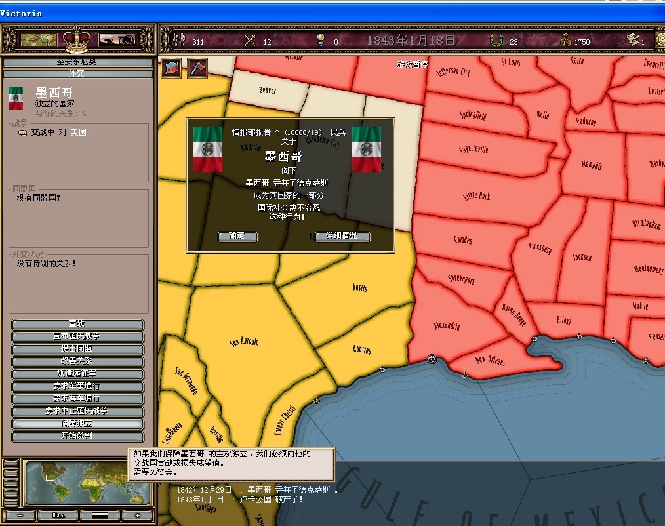Click the white viewport rectangle on the minimap
Image resolution: width=665 pixels, height=526 pixels.
pos(50,477)
